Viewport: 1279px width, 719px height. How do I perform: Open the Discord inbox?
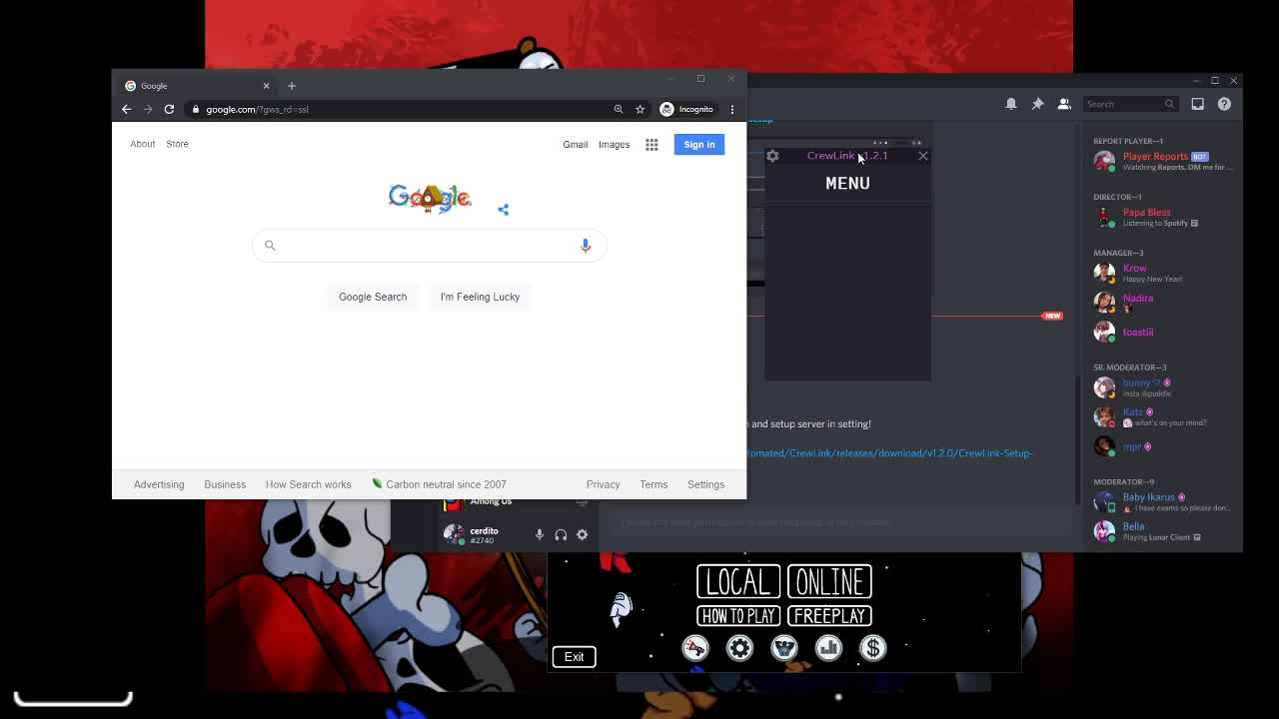pyautogui.click(x=1198, y=104)
